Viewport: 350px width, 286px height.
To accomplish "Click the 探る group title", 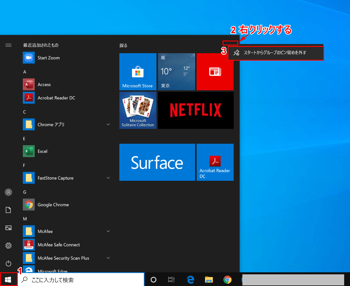I will click(x=123, y=45).
